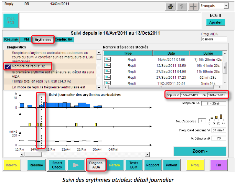The width and height of the screenshot is (236, 187).
Task: Click the plus icon beside language selector
Action: click(x=193, y=7)
